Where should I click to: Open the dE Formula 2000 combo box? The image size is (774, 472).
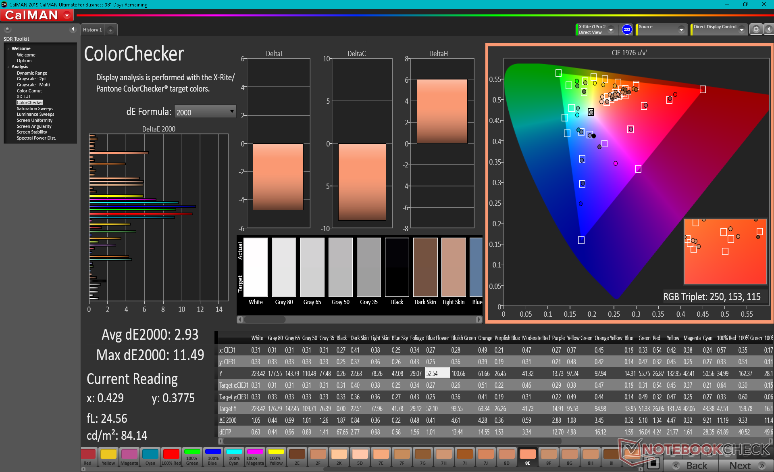pos(205,112)
